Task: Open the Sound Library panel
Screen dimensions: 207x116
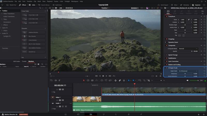Action: (44, 5)
